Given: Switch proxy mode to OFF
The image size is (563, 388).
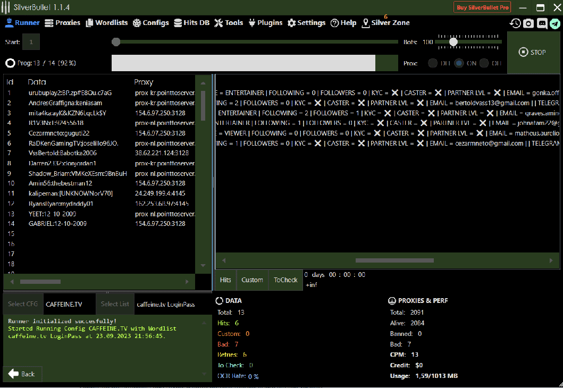Looking at the screenshot, I should click(484, 63).
